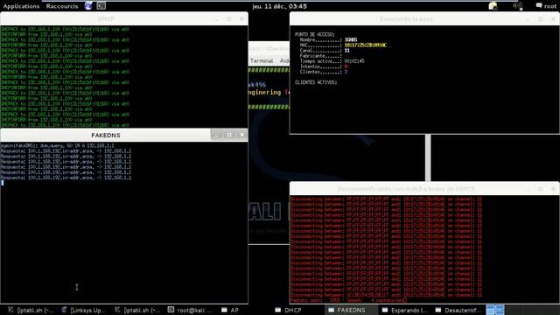Launch the web browser globe icon

coord(88,6)
